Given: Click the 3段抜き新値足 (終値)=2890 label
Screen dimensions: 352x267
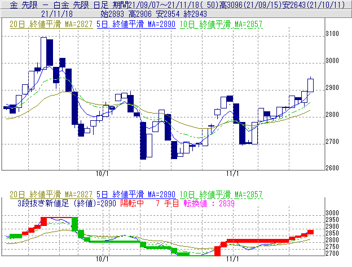Looking at the screenshot, I should (67, 203).
